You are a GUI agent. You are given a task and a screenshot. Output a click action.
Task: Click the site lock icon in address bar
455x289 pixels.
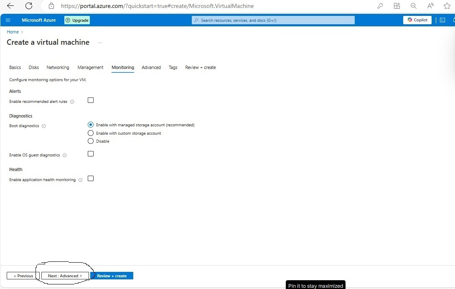[x=51, y=6]
